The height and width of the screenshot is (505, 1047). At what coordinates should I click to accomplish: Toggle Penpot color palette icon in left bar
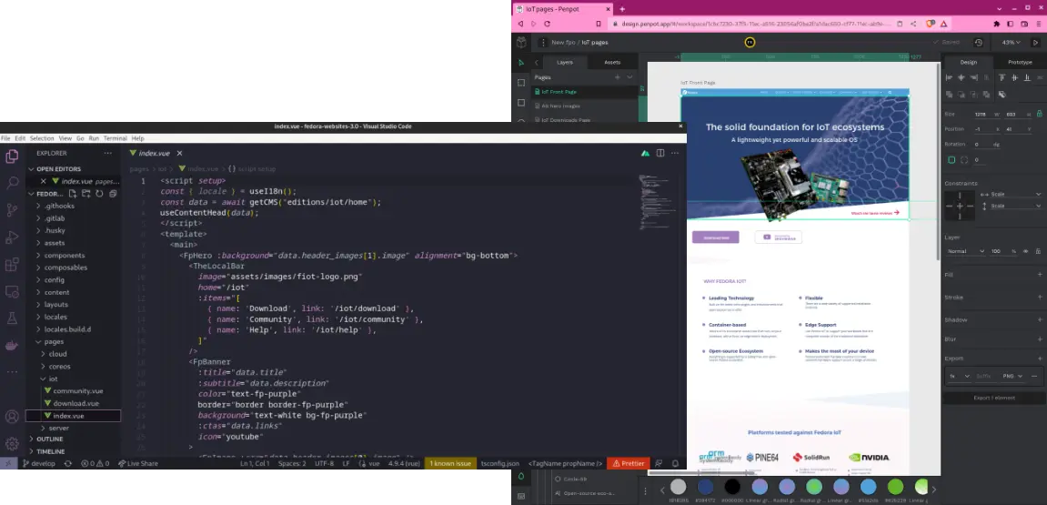tap(521, 477)
